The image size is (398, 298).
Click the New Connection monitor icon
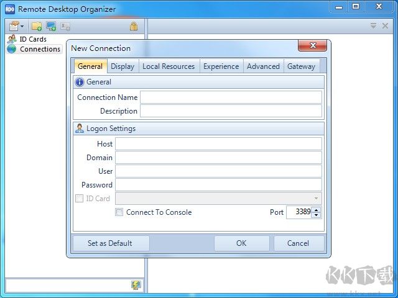51,26
